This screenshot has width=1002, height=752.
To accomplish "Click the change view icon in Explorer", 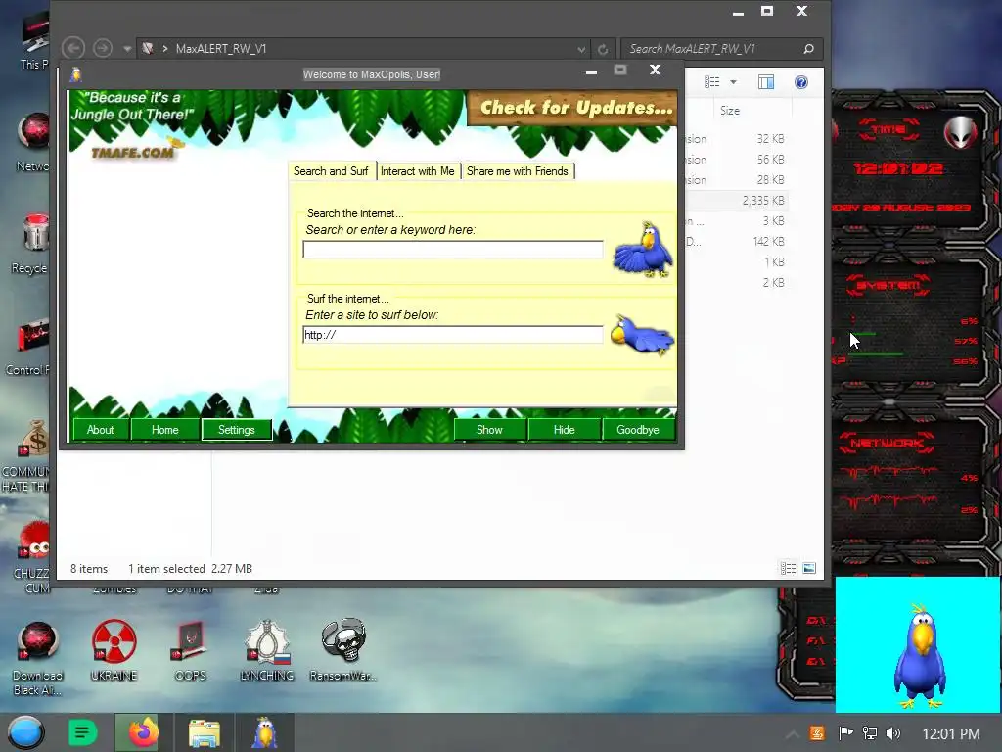I will pos(712,82).
